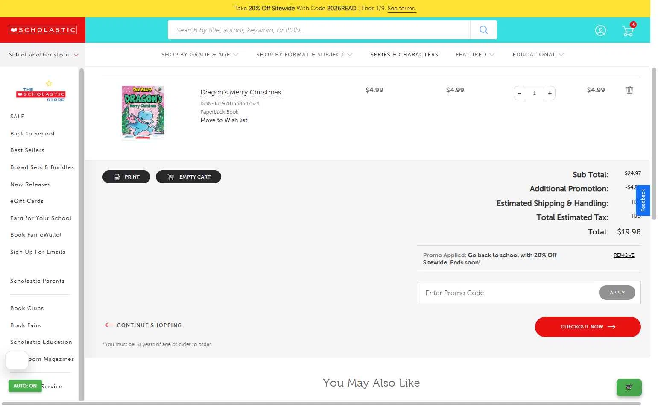Open SALE in the sidebar
This screenshot has width=658, height=407.
point(17,116)
